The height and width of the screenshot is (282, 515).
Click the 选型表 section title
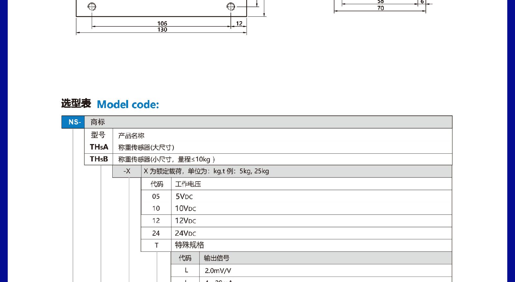(76, 104)
